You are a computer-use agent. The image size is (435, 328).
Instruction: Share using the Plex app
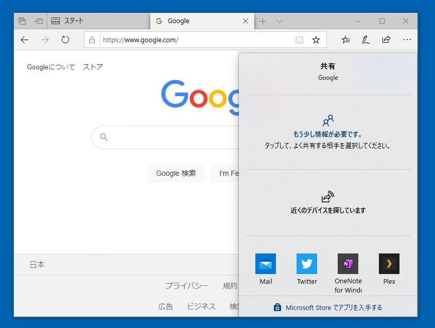coord(389,263)
